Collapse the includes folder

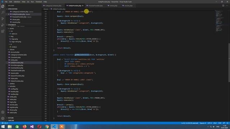[x=12, y=86]
